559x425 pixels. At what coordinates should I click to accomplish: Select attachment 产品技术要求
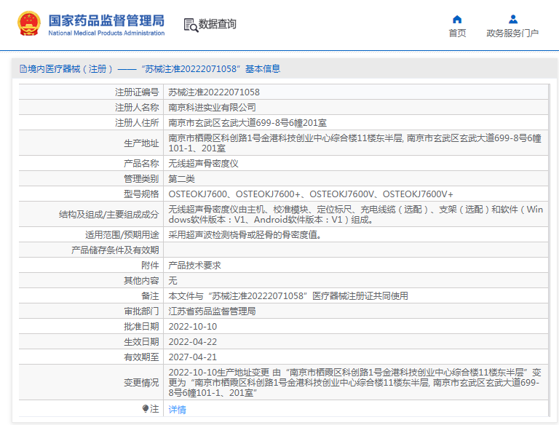tap(194, 266)
